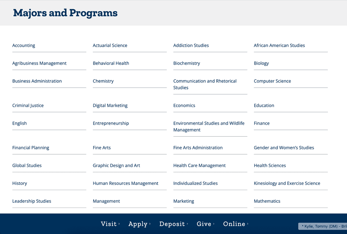Select Human Resources Management

(x=125, y=183)
